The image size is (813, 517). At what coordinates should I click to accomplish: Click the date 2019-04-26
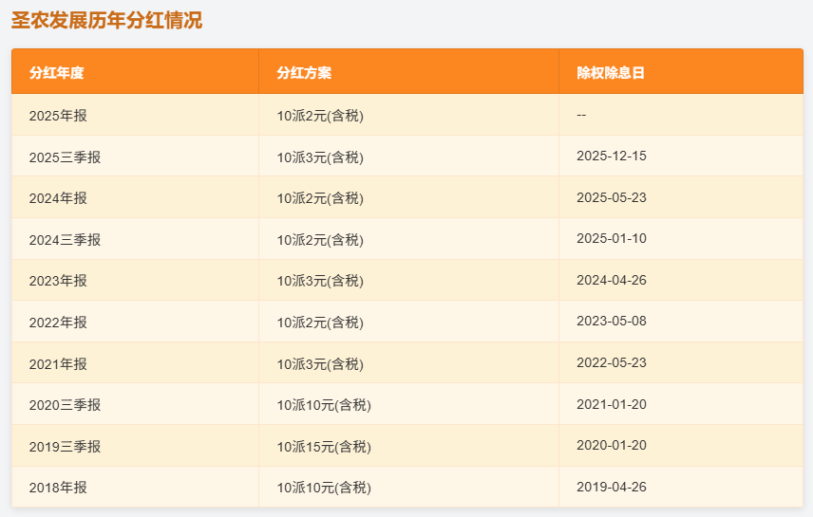[612, 487]
